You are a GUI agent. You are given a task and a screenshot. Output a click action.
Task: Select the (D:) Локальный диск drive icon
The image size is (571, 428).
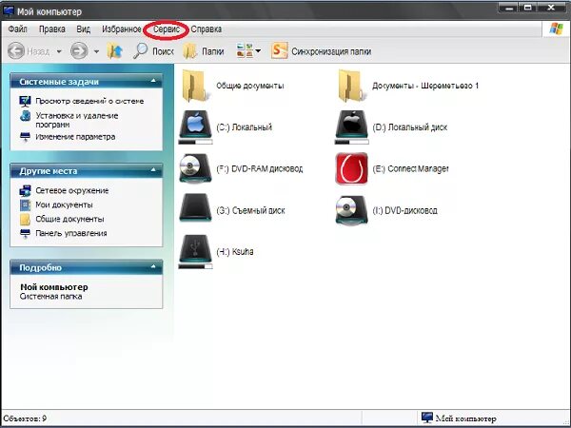351,124
